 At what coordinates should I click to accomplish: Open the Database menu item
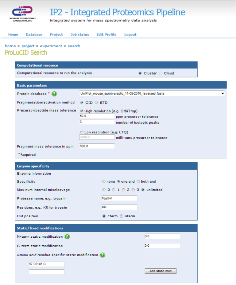pyautogui.click(x=34, y=35)
